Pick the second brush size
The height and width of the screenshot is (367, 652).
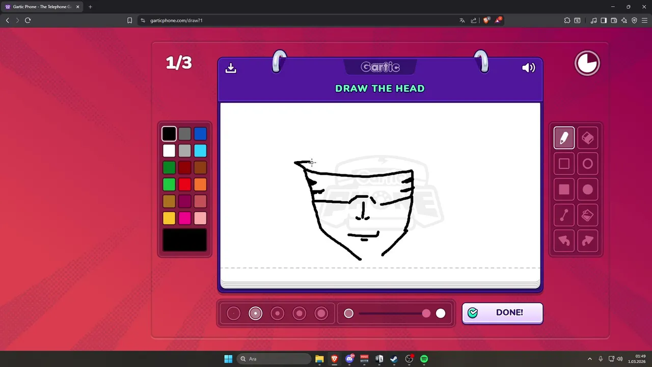[255, 313]
